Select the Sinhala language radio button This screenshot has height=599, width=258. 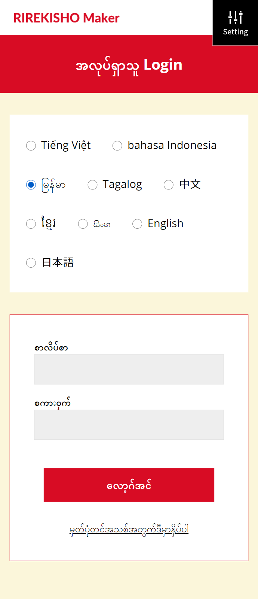click(83, 224)
